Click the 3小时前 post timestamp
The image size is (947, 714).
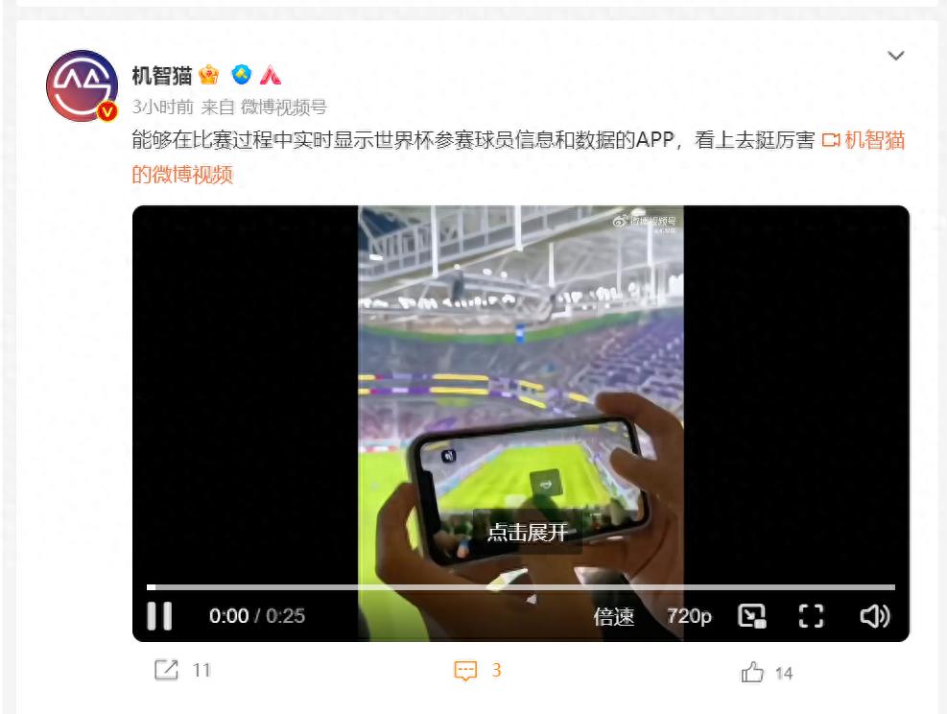point(162,107)
